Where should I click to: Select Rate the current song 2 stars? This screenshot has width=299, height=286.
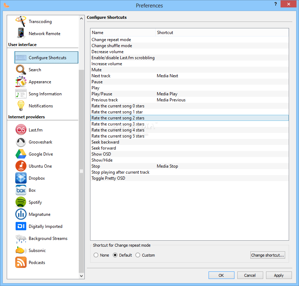(189, 118)
